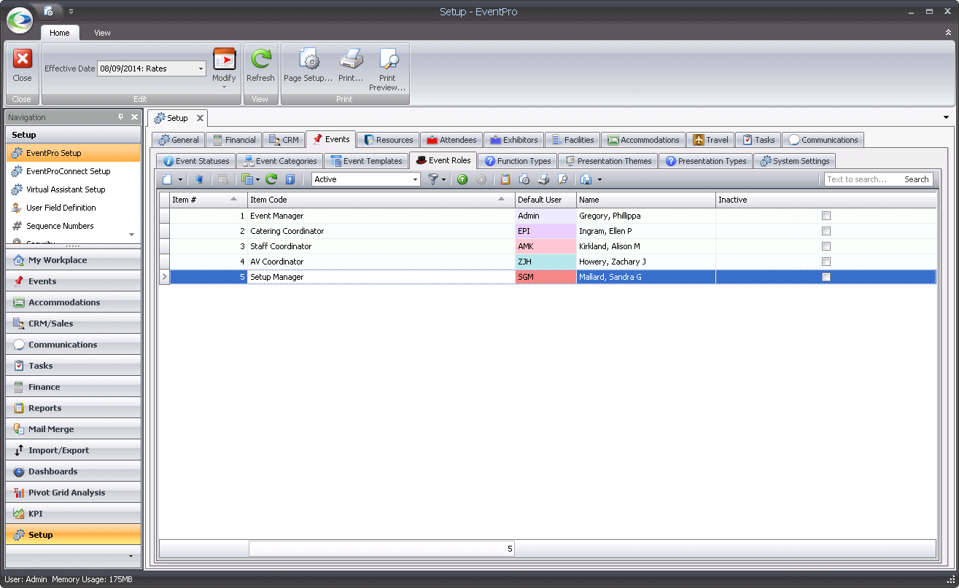Image resolution: width=959 pixels, height=588 pixels.
Task: Click the grid page setup icon
Action: point(524,179)
